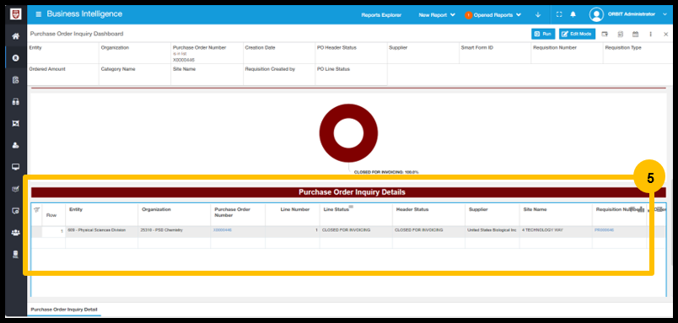Click the university shield logo

(x=15, y=13)
